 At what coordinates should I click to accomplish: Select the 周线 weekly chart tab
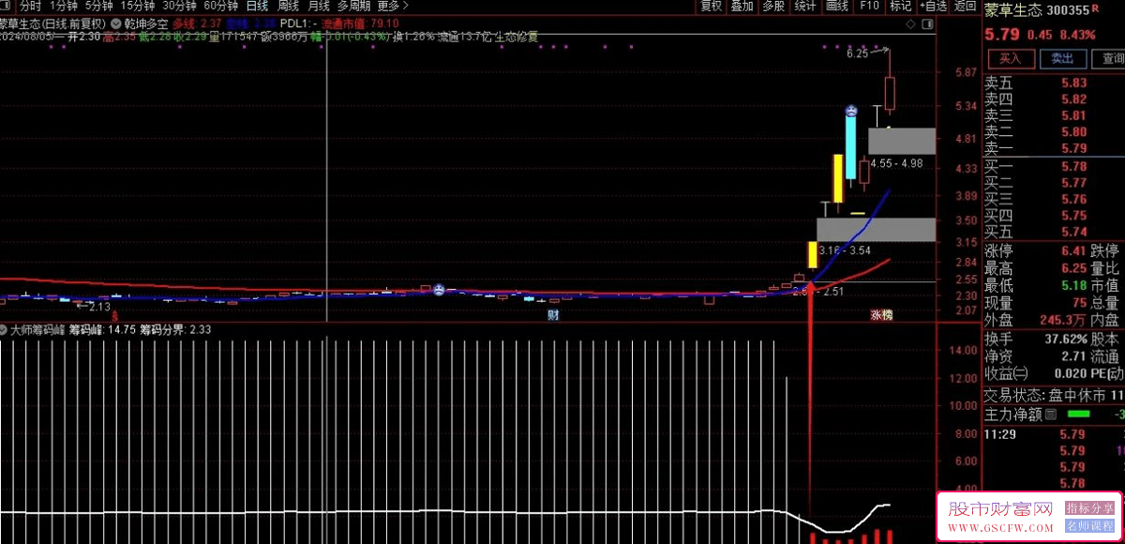[288, 6]
